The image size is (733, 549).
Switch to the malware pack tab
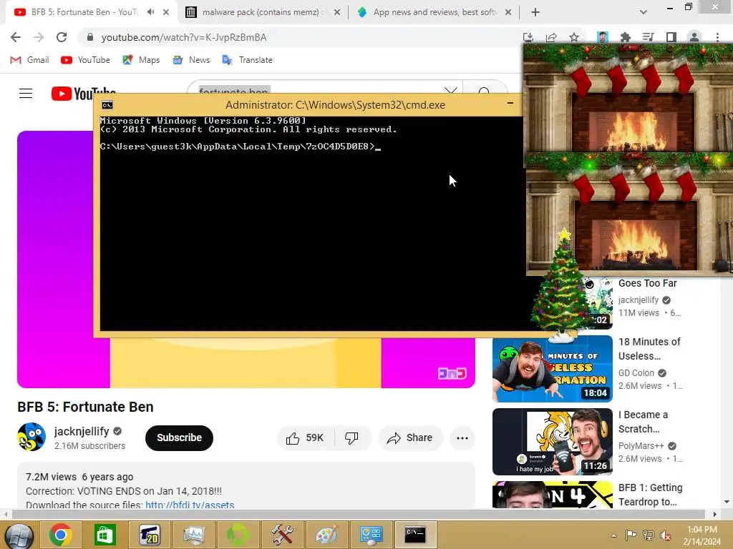coord(262,12)
